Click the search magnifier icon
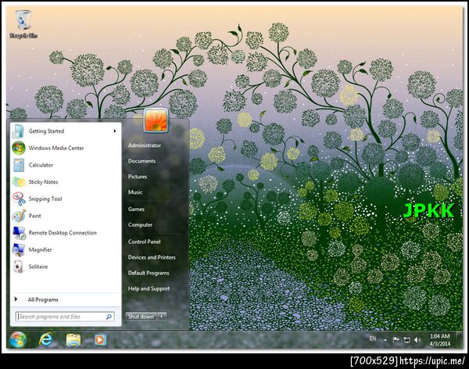 (109, 317)
